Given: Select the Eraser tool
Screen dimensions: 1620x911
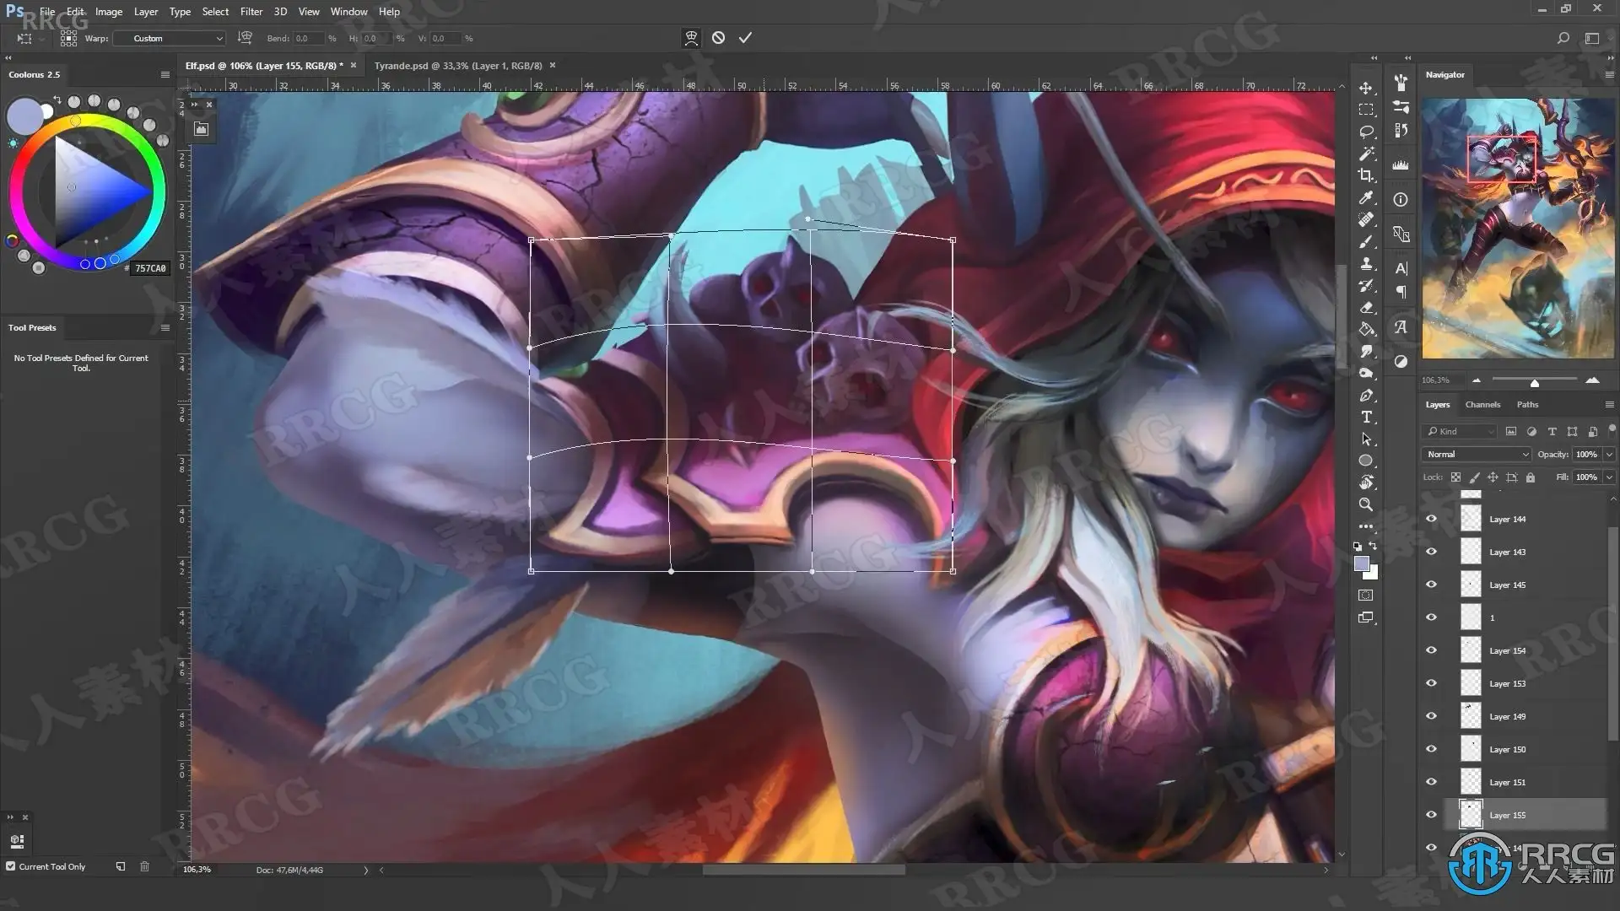Looking at the screenshot, I should [x=1366, y=307].
